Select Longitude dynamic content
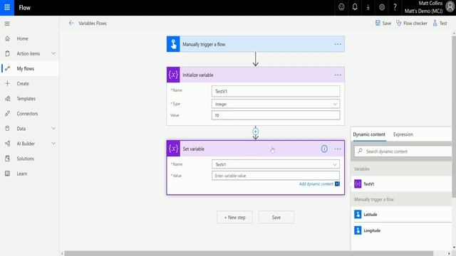Viewport: 456px width, 256px height. pos(402,230)
